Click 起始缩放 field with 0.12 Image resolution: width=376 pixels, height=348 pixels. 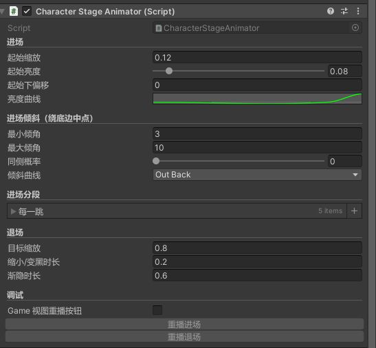tap(257, 57)
